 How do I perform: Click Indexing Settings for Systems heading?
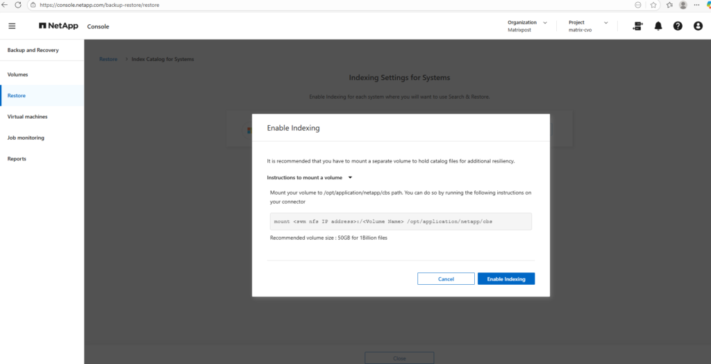[399, 78]
